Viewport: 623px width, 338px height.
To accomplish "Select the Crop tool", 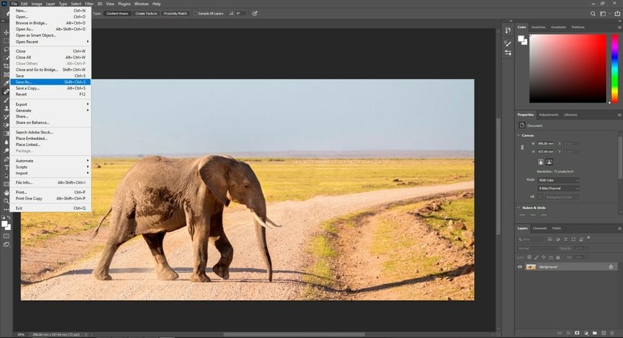I will (x=6, y=66).
